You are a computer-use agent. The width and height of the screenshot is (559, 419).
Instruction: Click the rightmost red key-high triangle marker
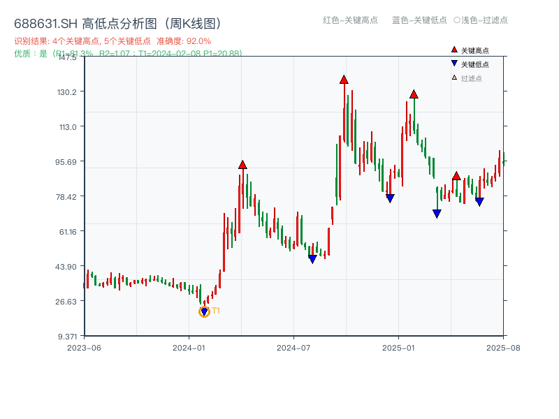pyautogui.click(x=456, y=177)
